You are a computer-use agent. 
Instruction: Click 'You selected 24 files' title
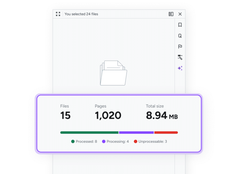[x=81, y=14]
